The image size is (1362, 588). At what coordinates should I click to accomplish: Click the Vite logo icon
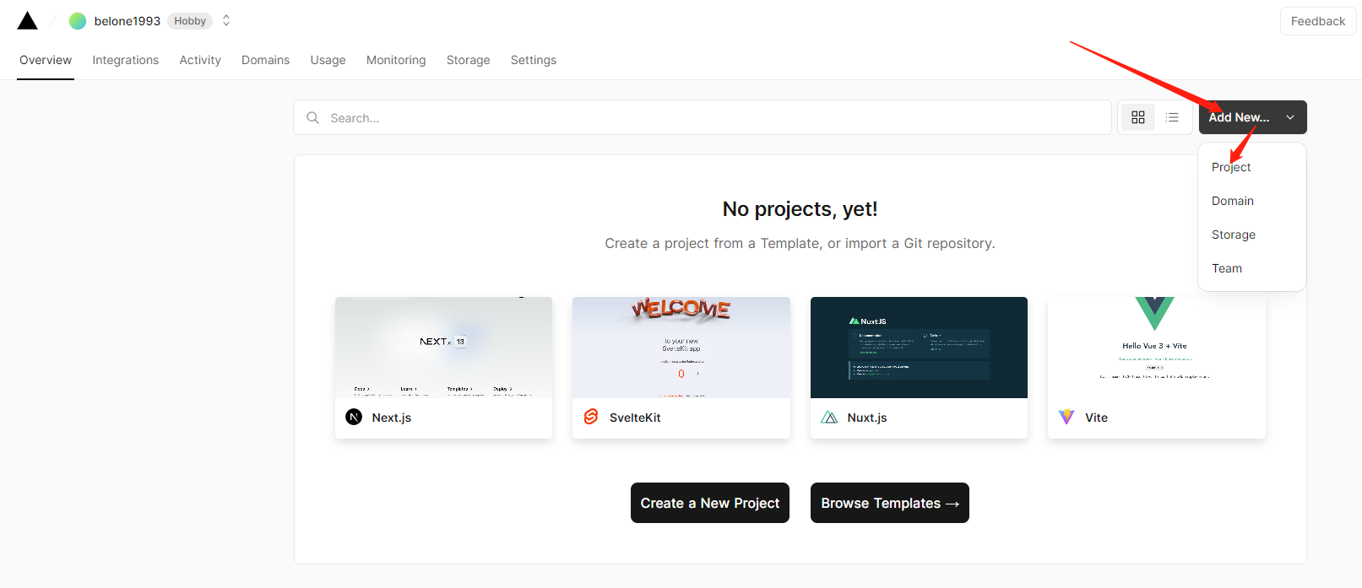click(x=1066, y=417)
